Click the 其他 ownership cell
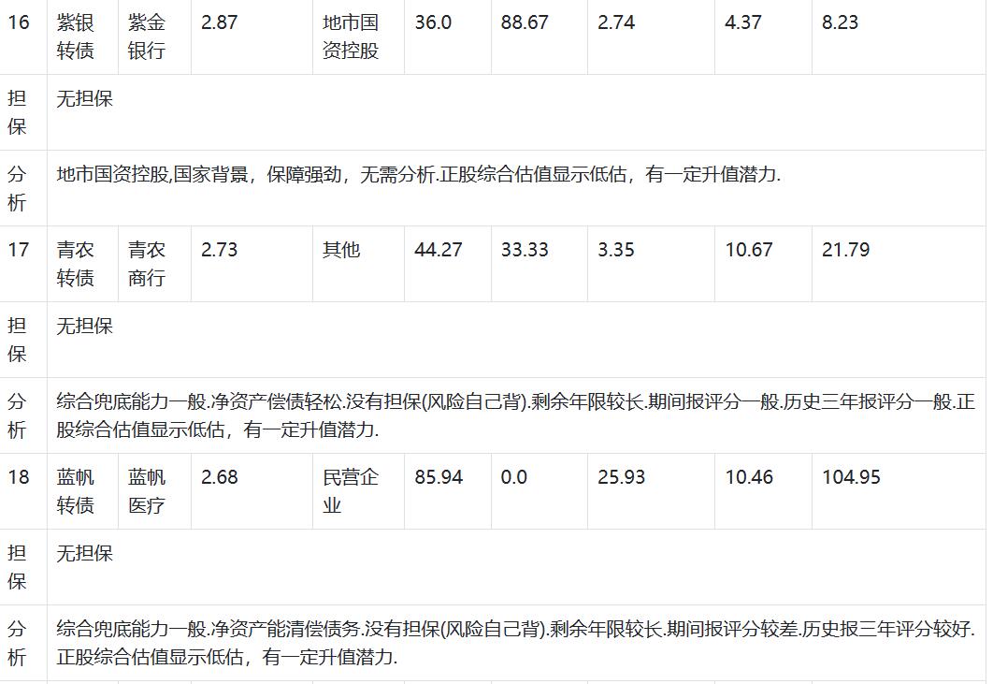Screen dimensions: 993x684 point(340,250)
